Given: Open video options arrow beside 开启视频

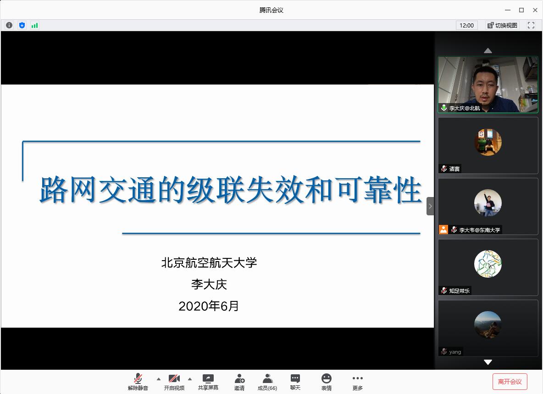Looking at the screenshot, I should pyautogui.click(x=190, y=379).
